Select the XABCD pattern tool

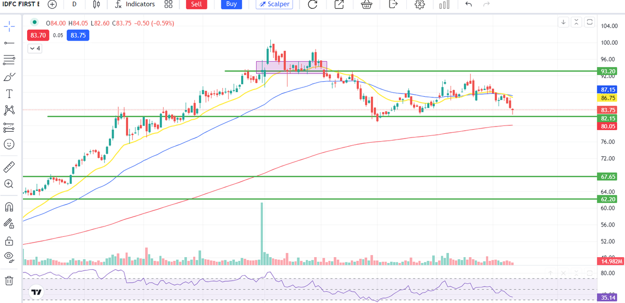[x=9, y=110]
